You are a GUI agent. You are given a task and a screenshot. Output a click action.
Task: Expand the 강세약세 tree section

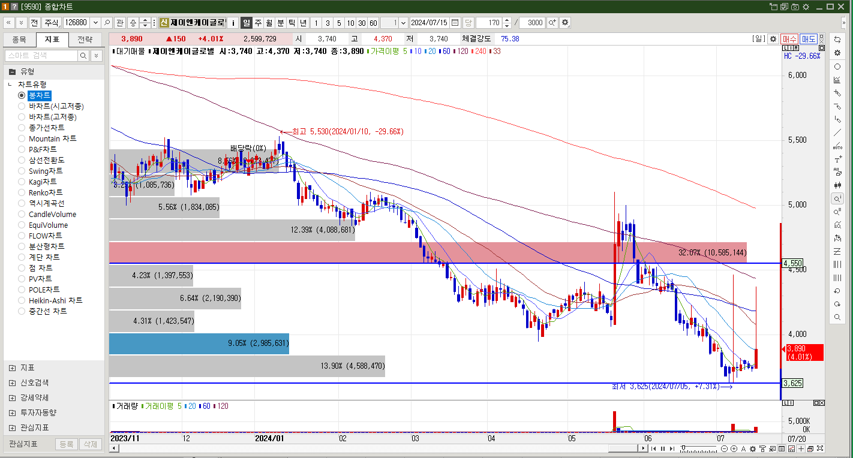coord(12,397)
